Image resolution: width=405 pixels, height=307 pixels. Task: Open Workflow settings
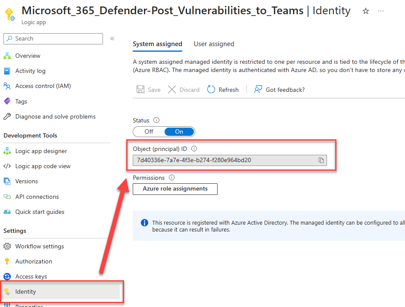pos(39,246)
